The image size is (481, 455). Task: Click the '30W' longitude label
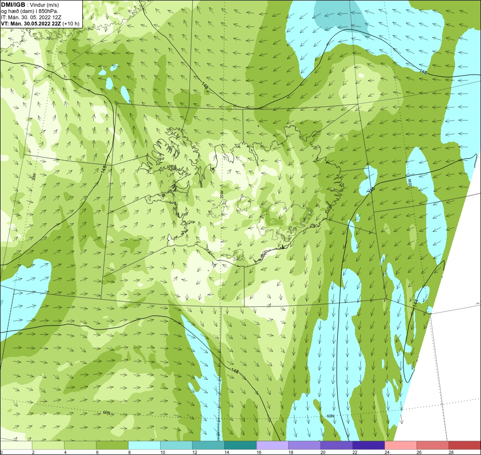pos(34,177)
